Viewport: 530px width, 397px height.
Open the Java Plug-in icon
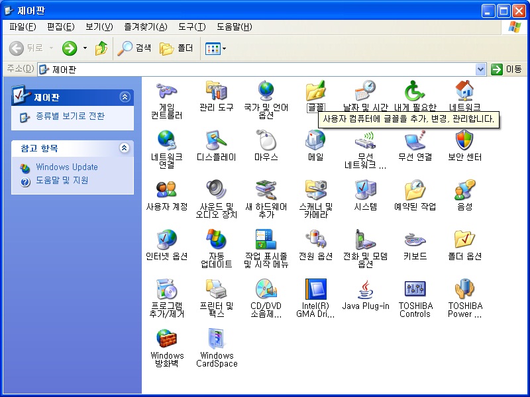tap(366, 289)
